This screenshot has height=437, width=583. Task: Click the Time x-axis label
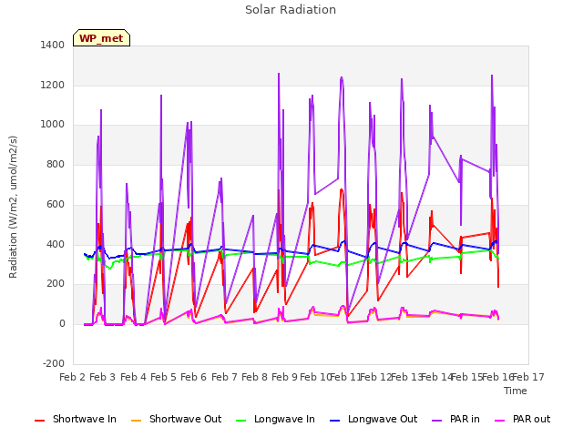516,391
